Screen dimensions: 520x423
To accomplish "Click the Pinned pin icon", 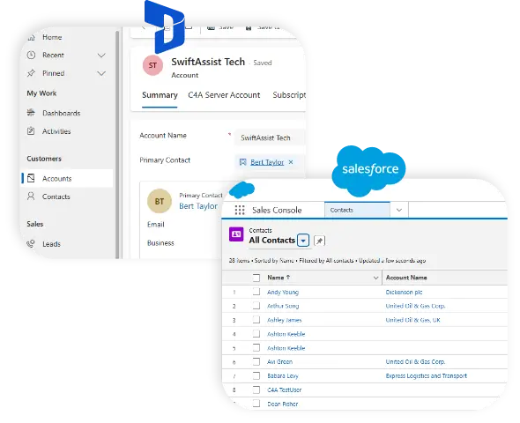I will point(31,73).
